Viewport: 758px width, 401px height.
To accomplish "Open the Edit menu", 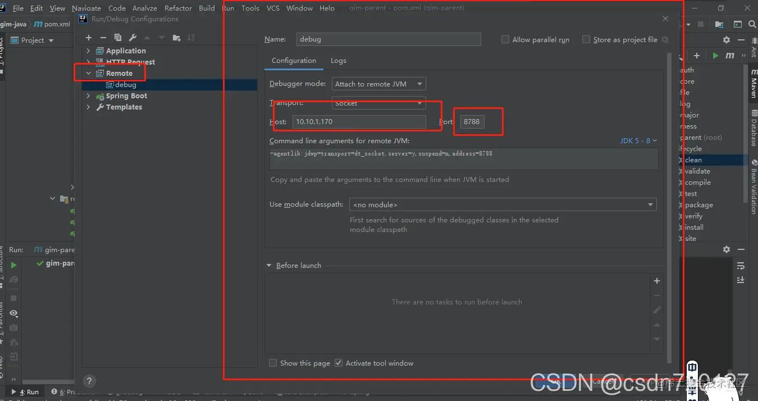I will coord(36,8).
